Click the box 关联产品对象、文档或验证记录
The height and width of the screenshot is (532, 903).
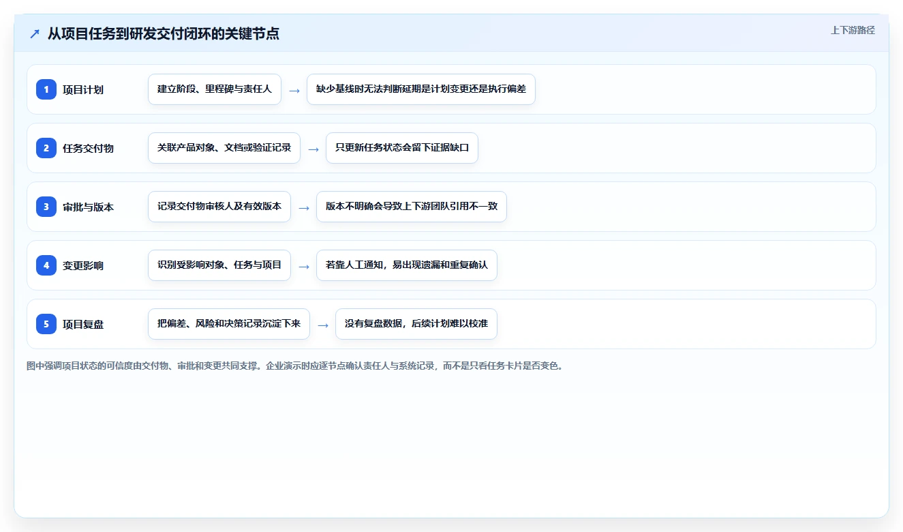[x=224, y=148]
